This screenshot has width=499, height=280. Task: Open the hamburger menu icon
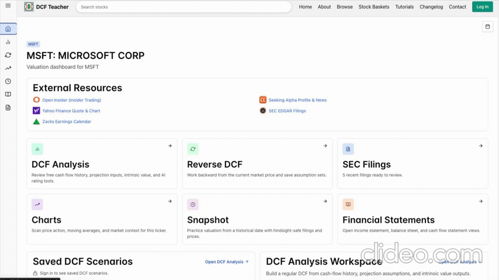[x=8, y=5]
